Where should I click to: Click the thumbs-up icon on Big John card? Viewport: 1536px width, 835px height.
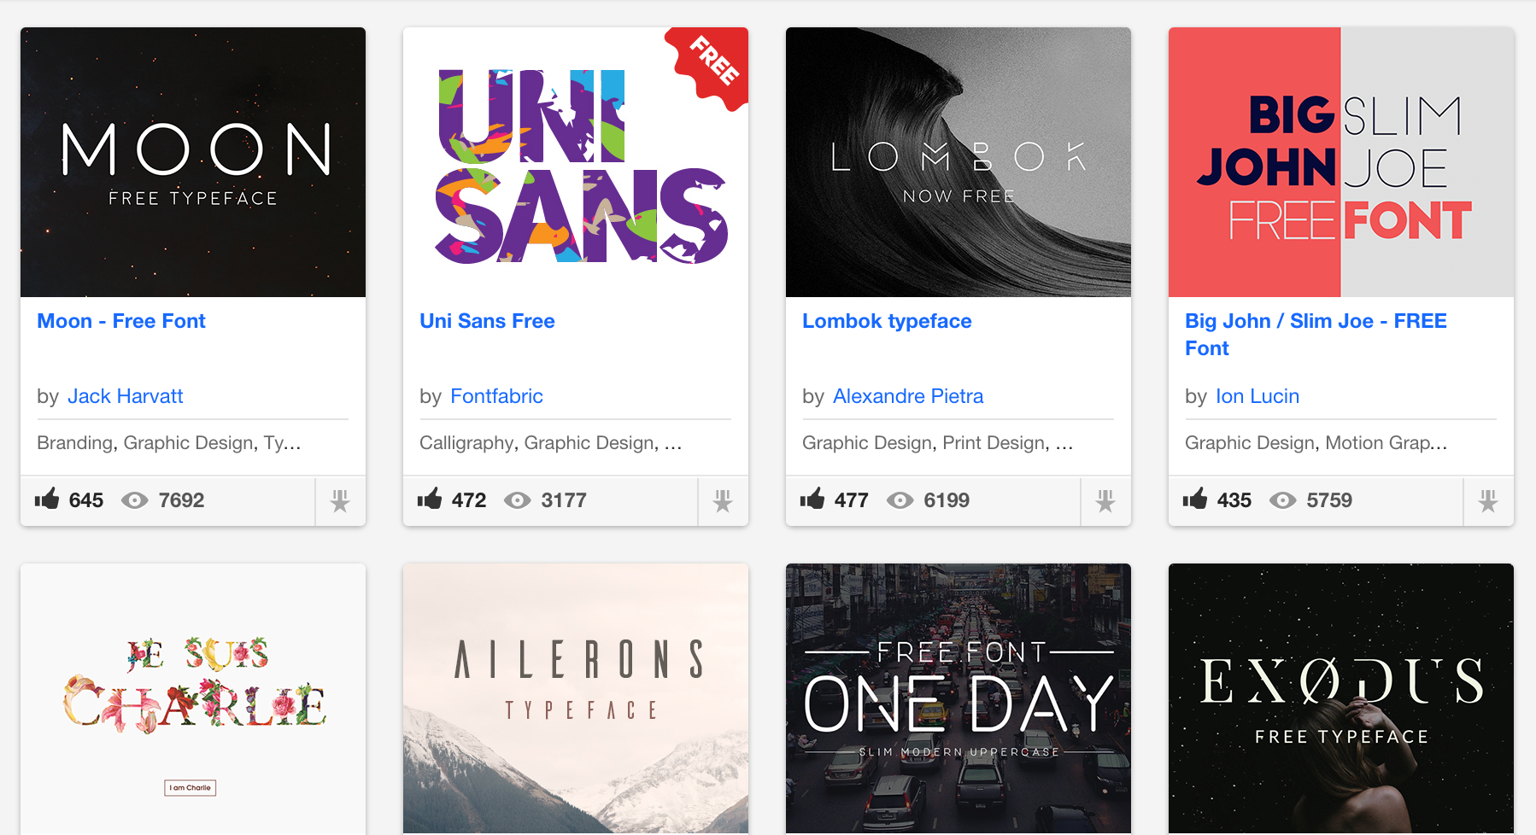(x=1195, y=499)
